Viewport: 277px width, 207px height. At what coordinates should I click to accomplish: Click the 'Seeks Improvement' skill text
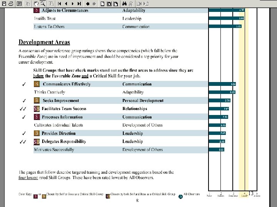point(61,100)
